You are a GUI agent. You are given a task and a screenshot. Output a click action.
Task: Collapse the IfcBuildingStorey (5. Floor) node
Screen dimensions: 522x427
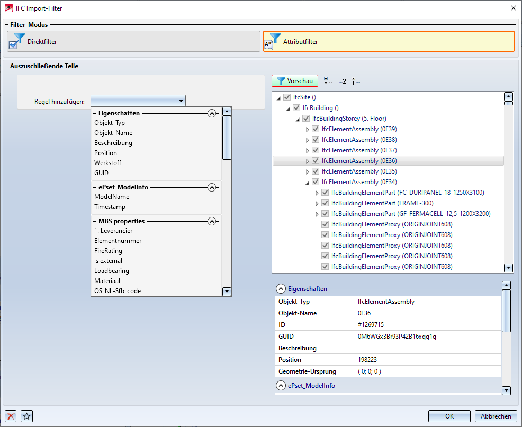click(x=298, y=119)
